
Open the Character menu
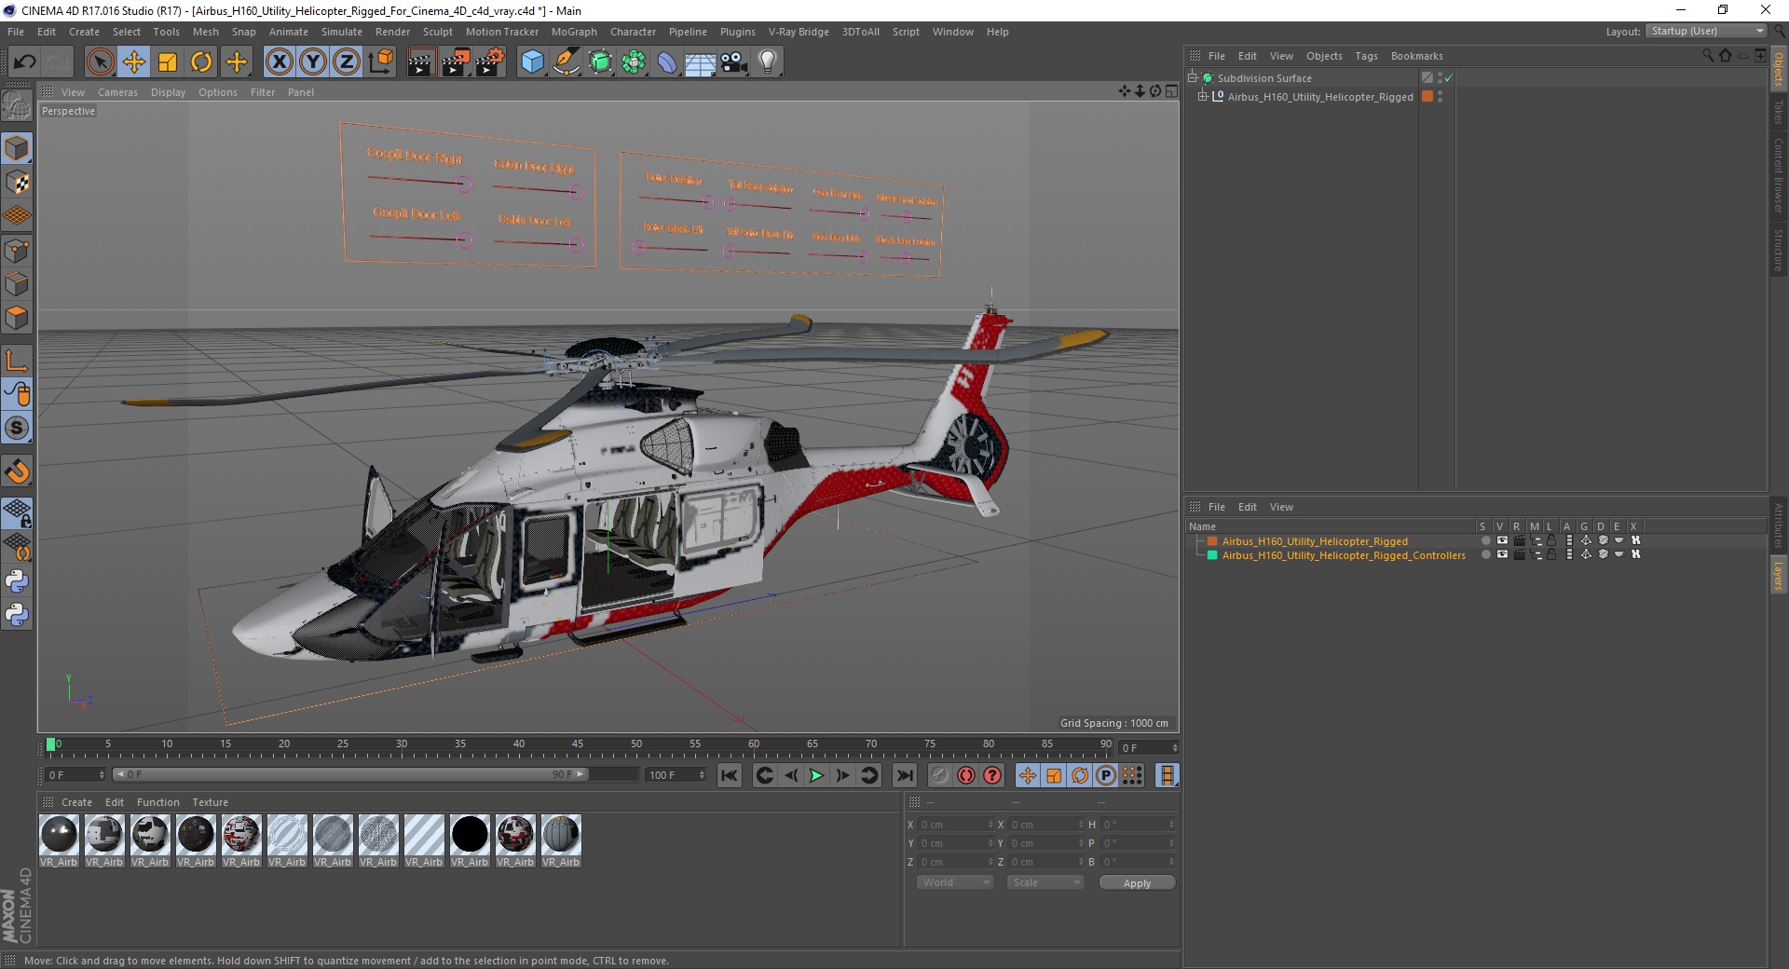point(633,32)
